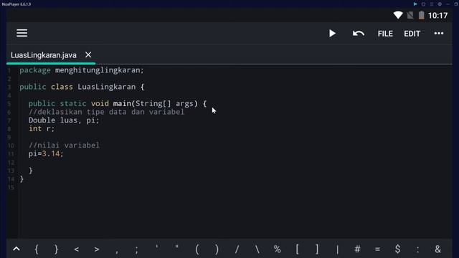
Task: Insert a semicolon from symbol bar
Action: [x=137, y=249]
